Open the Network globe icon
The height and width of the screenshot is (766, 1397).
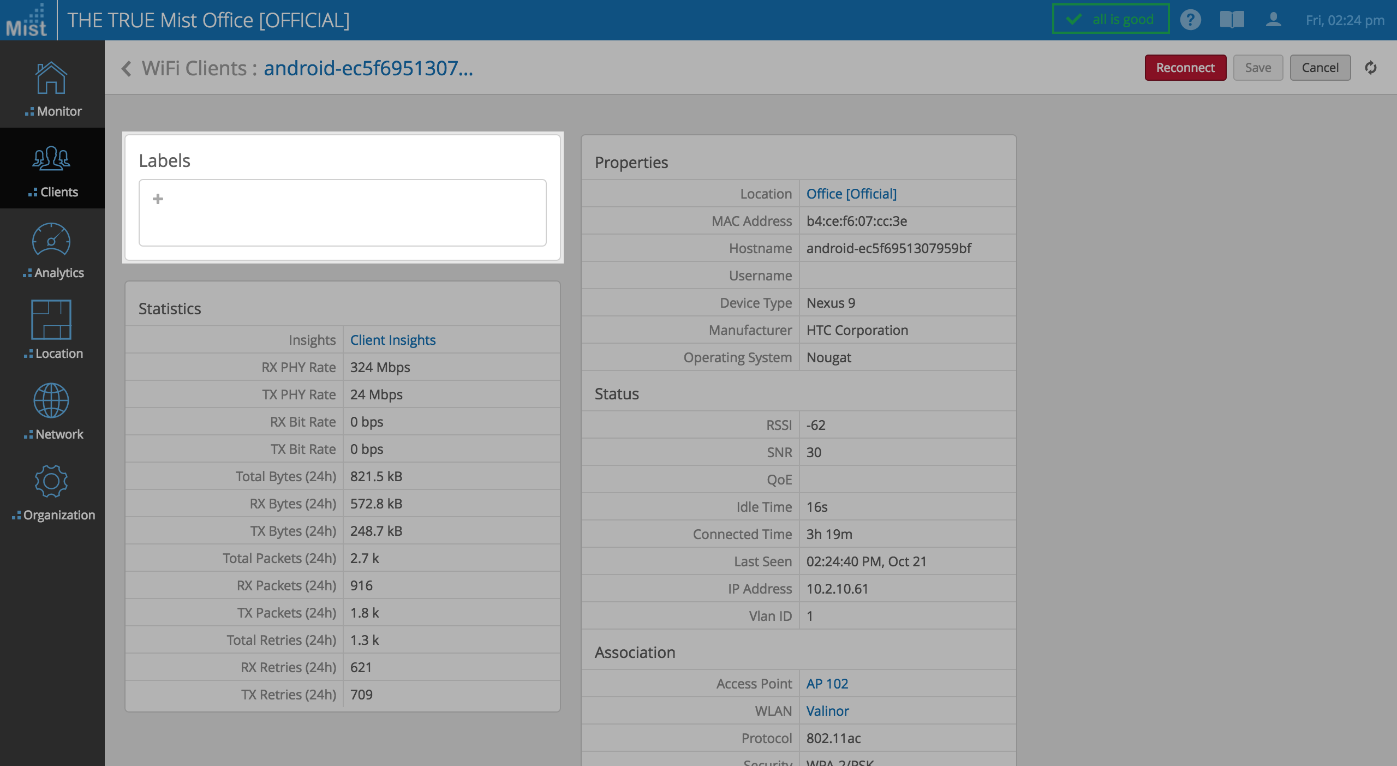(51, 401)
